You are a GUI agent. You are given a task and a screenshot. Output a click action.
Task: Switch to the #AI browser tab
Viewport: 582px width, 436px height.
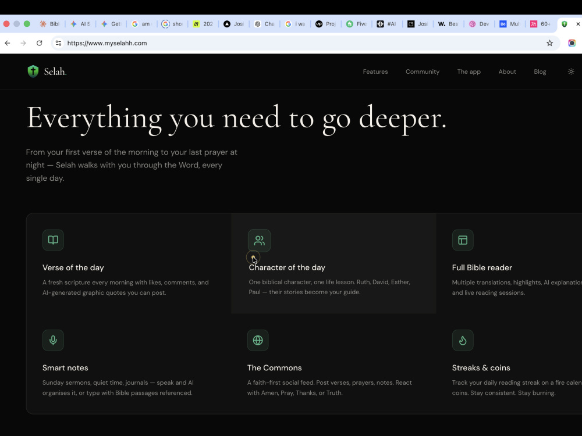tap(387, 24)
